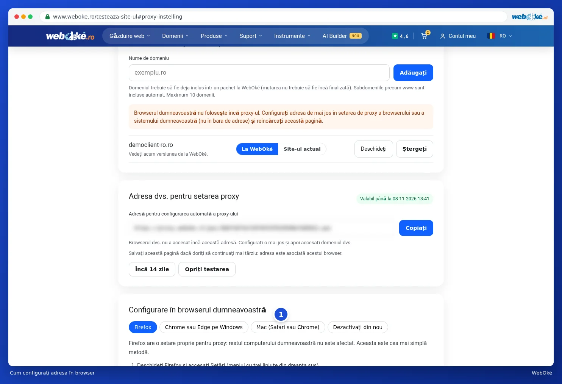Click the WebOké.nl logo beside address bar
The width and height of the screenshot is (562, 384).
pos(529,17)
